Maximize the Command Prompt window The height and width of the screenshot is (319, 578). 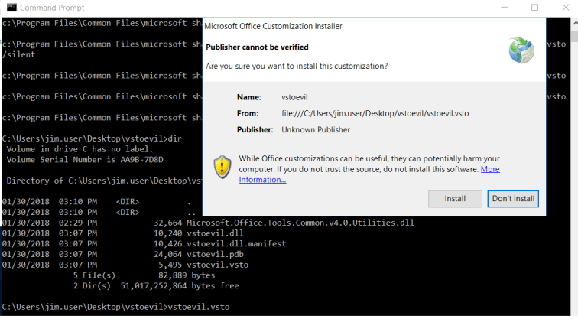(x=534, y=7)
